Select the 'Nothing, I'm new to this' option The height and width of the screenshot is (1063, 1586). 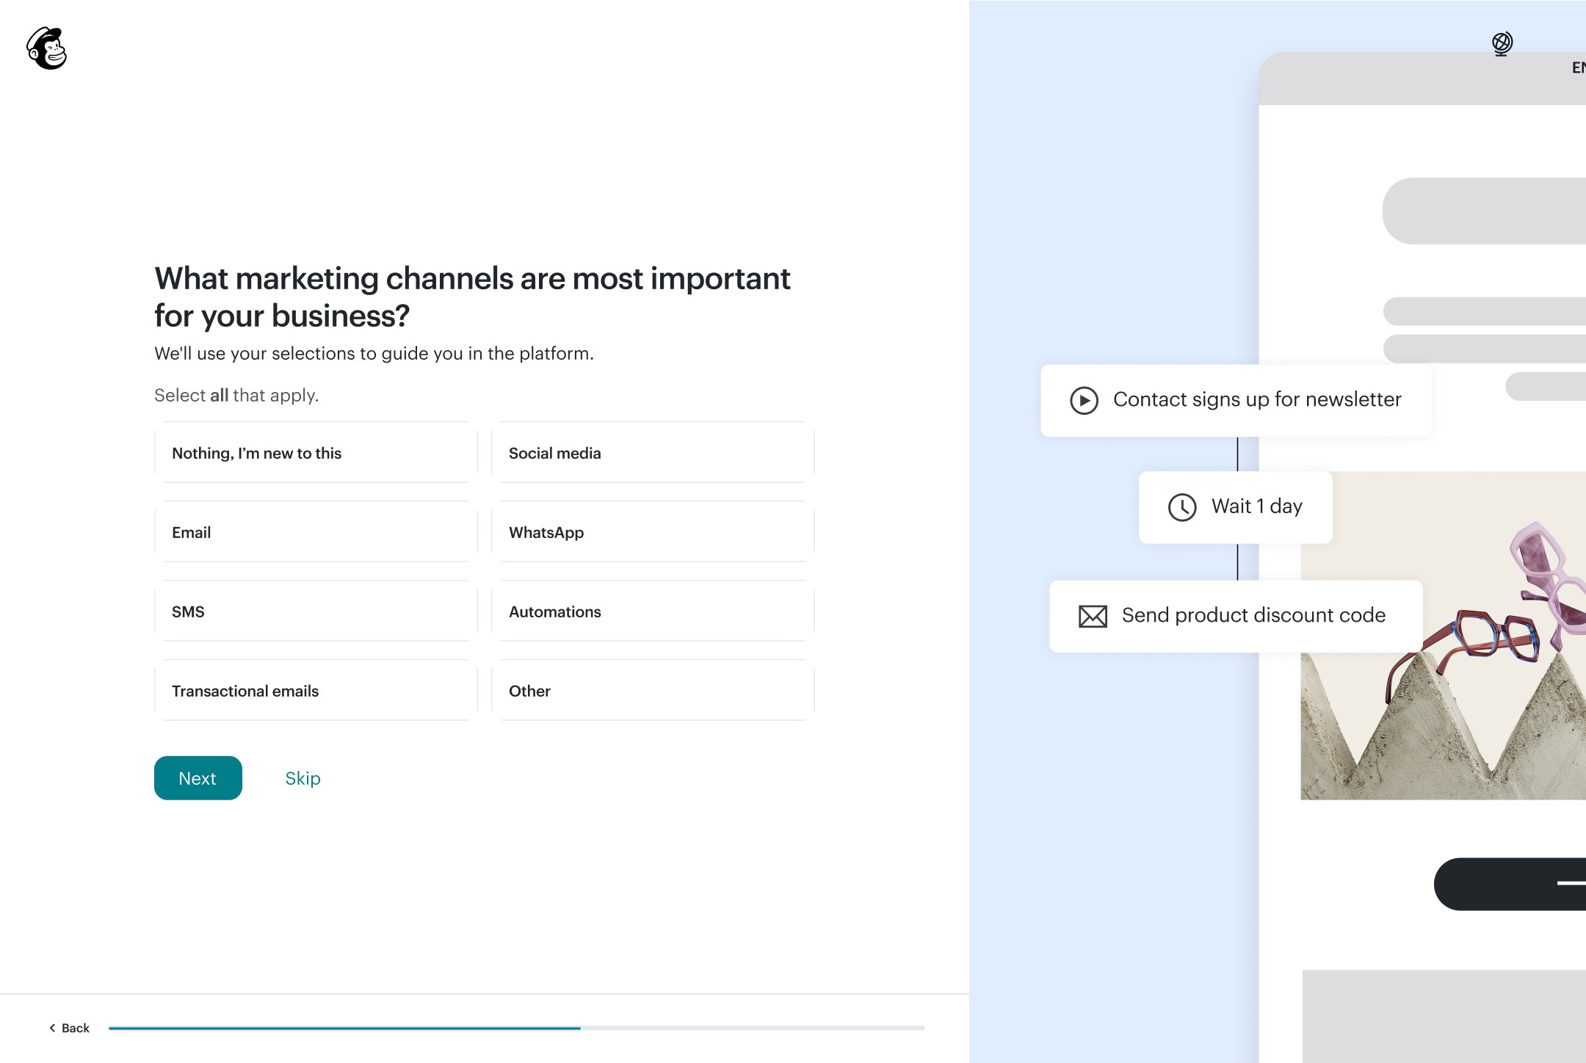pyautogui.click(x=316, y=453)
